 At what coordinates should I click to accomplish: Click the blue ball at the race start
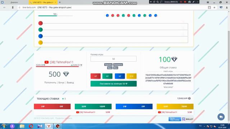41,36
